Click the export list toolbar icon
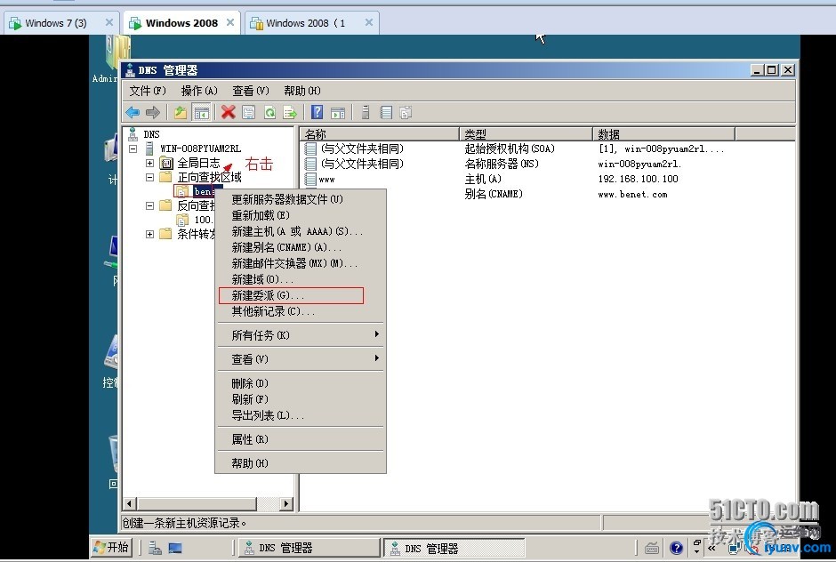The width and height of the screenshot is (836, 562). pyautogui.click(x=289, y=111)
